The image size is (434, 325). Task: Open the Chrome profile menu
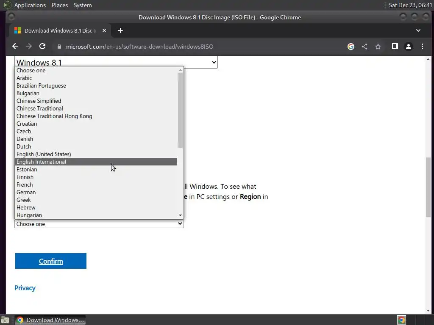[409, 47]
